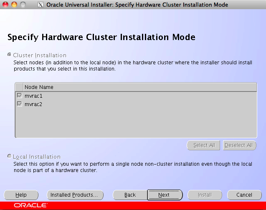Click the Install button
This screenshot has height=210, width=266.
click(x=205, y=195)
